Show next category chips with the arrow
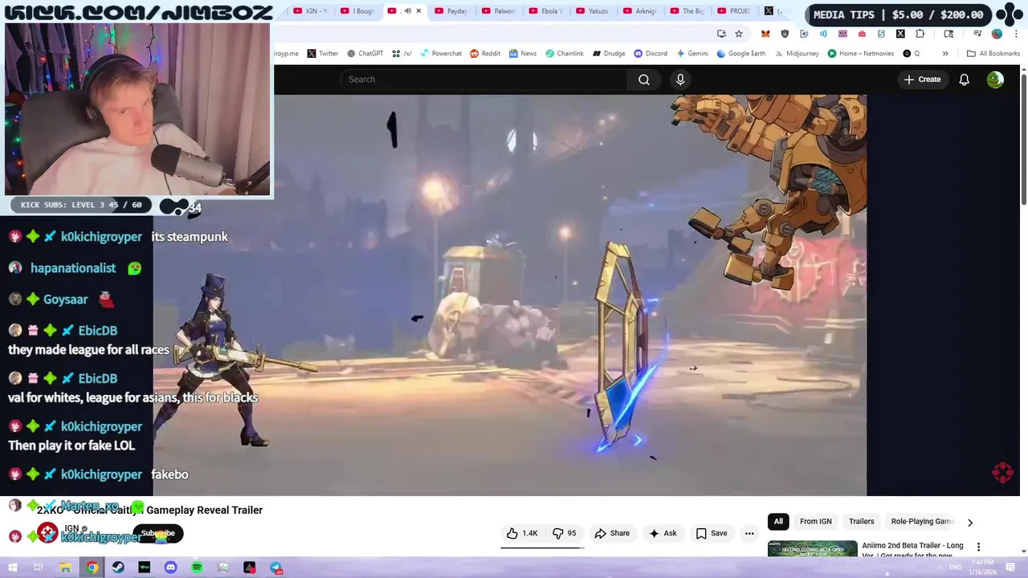The image size is (1028, 578). click(x=969, y=522)
